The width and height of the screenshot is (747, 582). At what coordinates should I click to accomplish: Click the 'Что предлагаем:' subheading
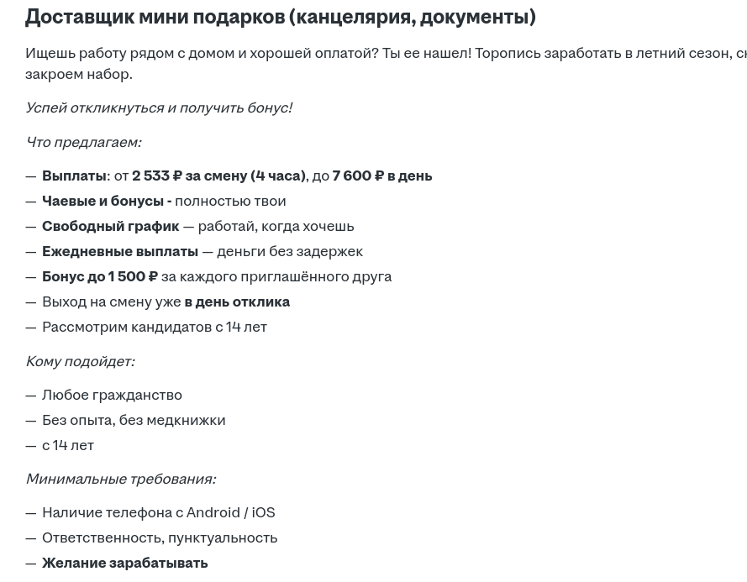pos(83,143)
